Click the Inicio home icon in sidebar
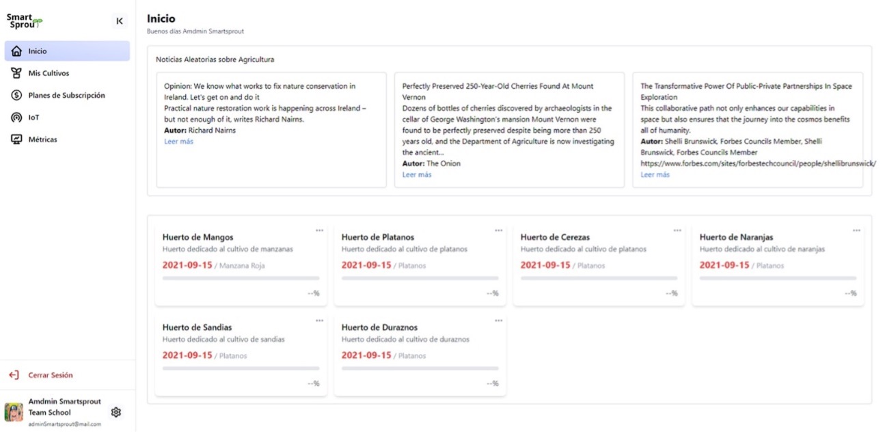Image resolution: width=885 pixels, height=434 pixels. tap(16, 51)
